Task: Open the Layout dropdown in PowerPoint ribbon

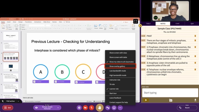Action: (x=23, y=25)
